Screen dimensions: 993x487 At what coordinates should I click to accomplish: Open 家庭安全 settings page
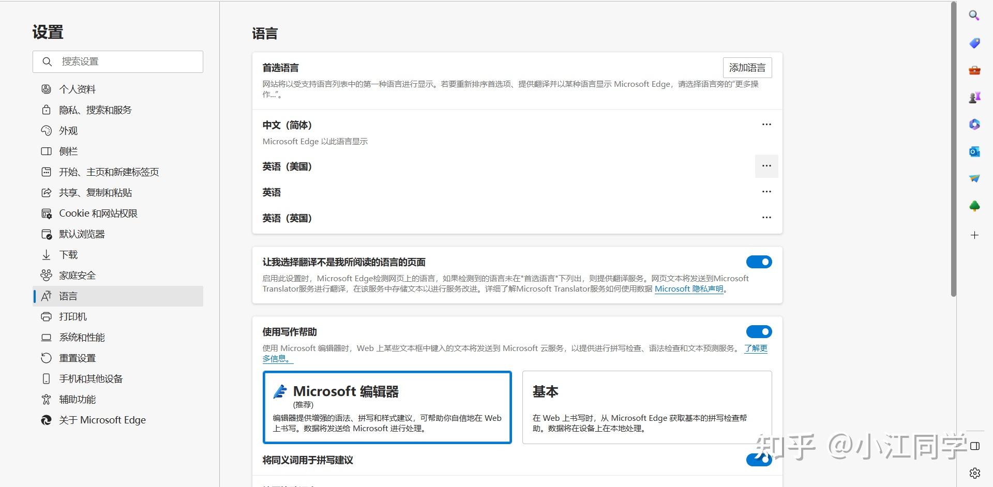(118, 275)
